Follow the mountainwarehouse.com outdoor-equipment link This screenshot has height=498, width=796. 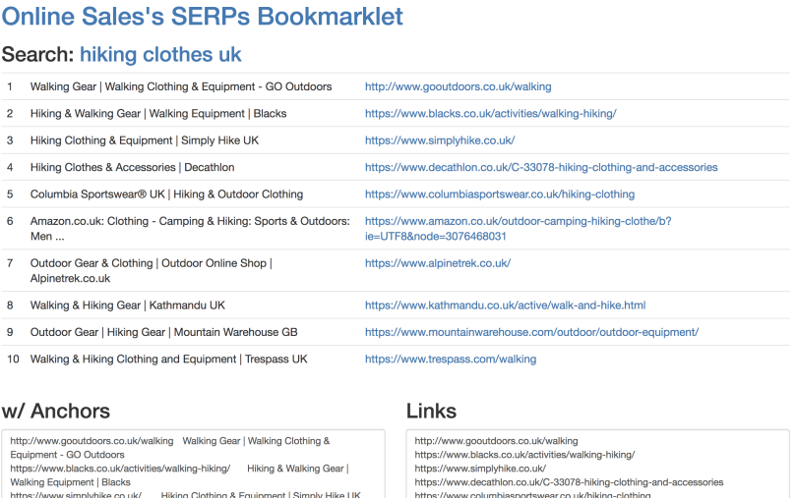coord(531,332)
